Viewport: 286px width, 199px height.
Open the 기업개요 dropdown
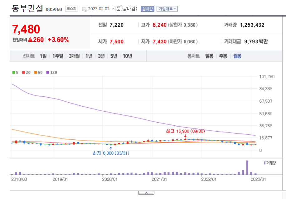167,9
